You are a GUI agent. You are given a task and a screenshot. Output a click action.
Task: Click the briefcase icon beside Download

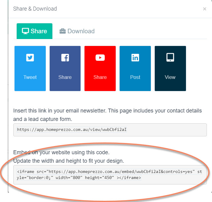pos(63,31)
